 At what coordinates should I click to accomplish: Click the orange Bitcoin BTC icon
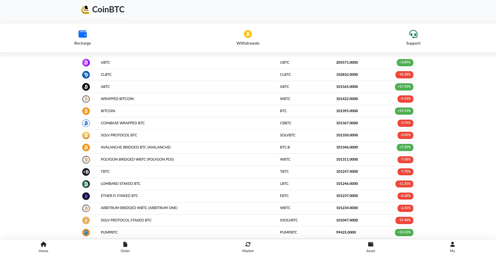pyautogui.click(x=86, y=111)
